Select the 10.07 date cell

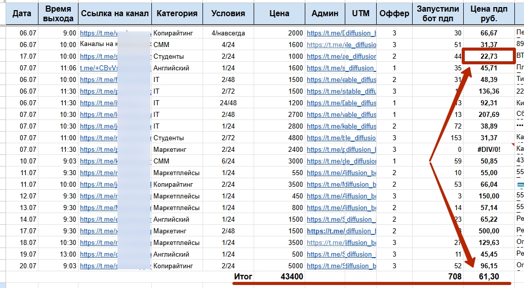tap(22, 161)
